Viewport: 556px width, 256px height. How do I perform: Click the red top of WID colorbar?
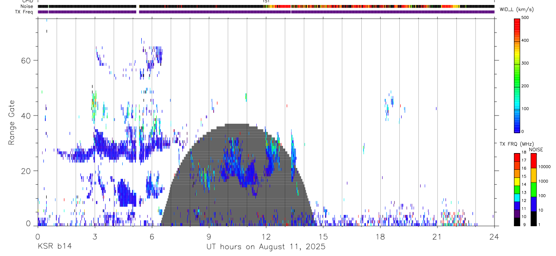coord(517,25)
